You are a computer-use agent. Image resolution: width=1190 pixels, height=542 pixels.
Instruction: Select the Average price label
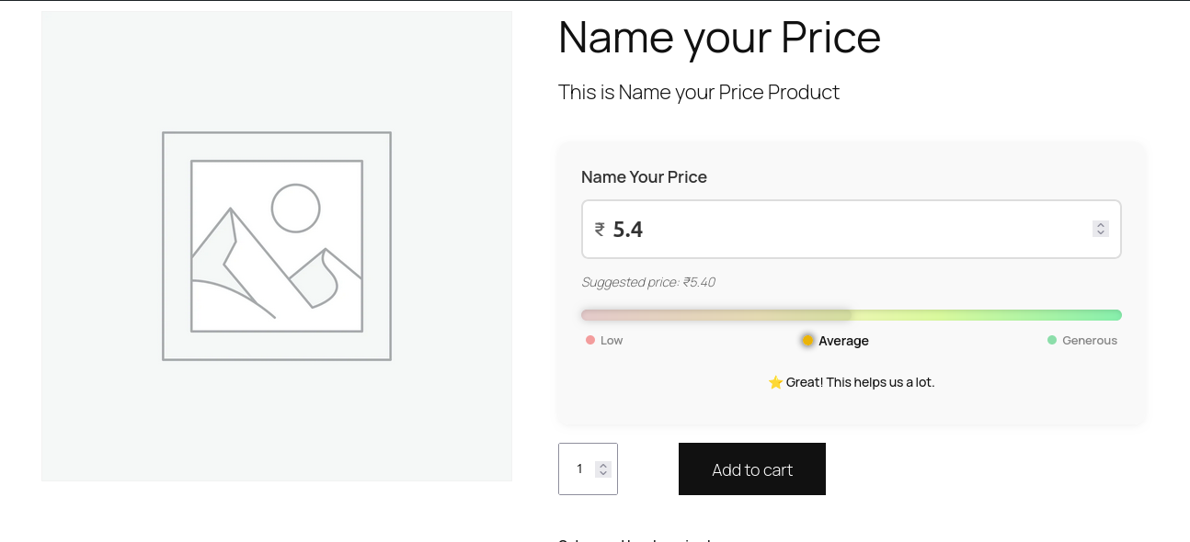(843, 341)
